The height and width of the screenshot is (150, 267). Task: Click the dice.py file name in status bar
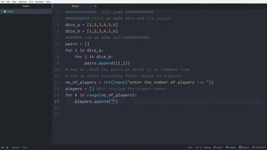click(x=15, y=147)
